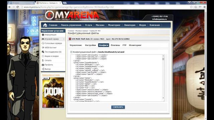Click the '<acl name="RPC">' line
The width and height of the screenshot is (214, 120).
[85, 86]
